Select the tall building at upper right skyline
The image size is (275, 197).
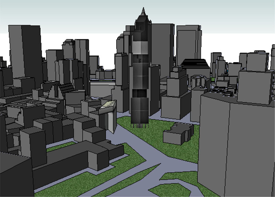188,41
